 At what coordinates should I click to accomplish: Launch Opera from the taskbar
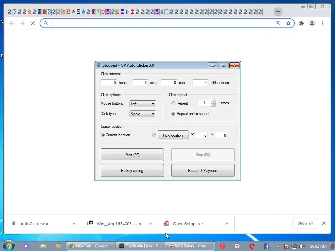252,246
